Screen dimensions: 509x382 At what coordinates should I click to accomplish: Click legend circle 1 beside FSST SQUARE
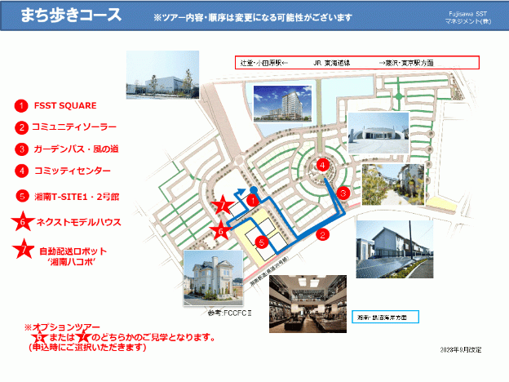tap(22, 105)
